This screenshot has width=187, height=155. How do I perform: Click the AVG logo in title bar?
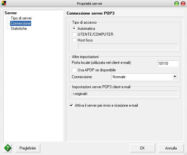click(x=4, y=3)
